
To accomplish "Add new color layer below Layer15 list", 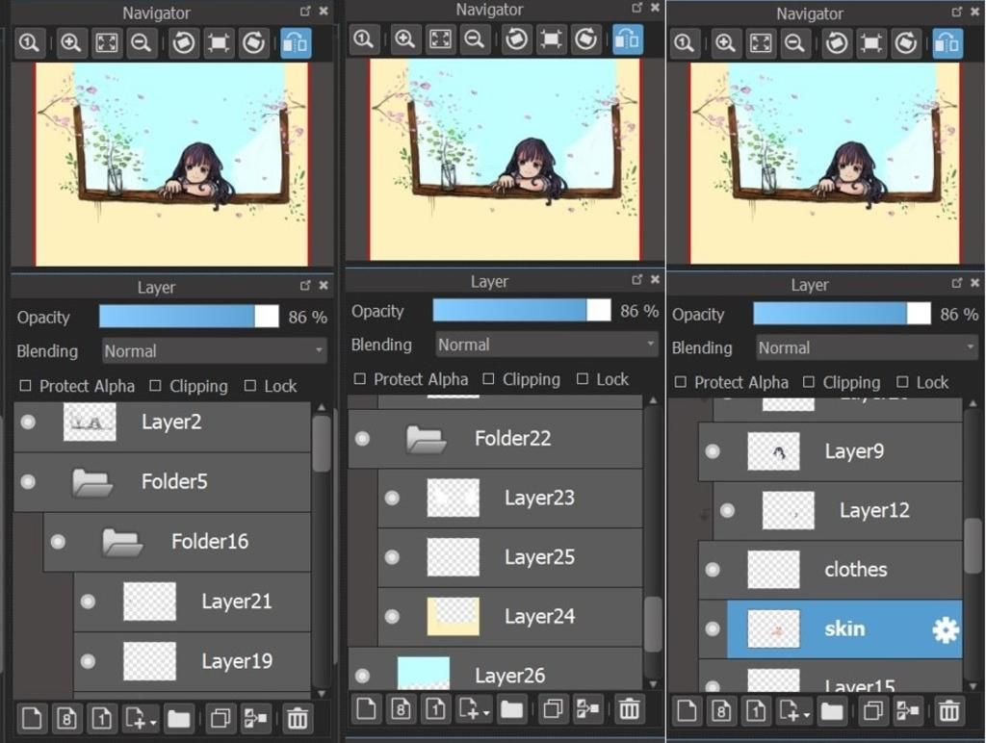I will (x=687, y=711).
